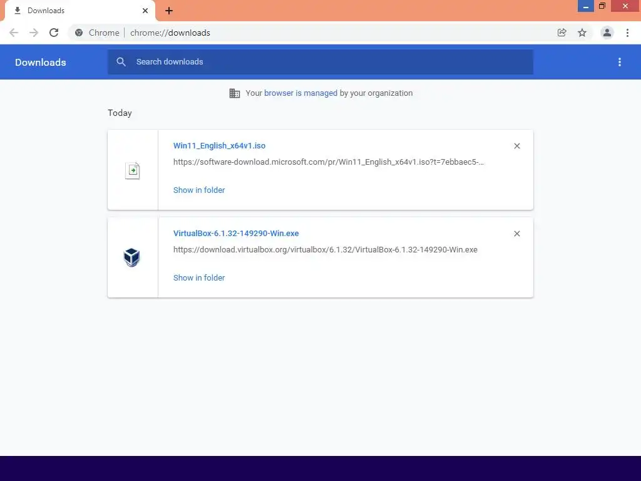Image resolution: width=641 pixels, height=481 pixels.
Task: Click the search magnifier icon
Action: point(121,62)
